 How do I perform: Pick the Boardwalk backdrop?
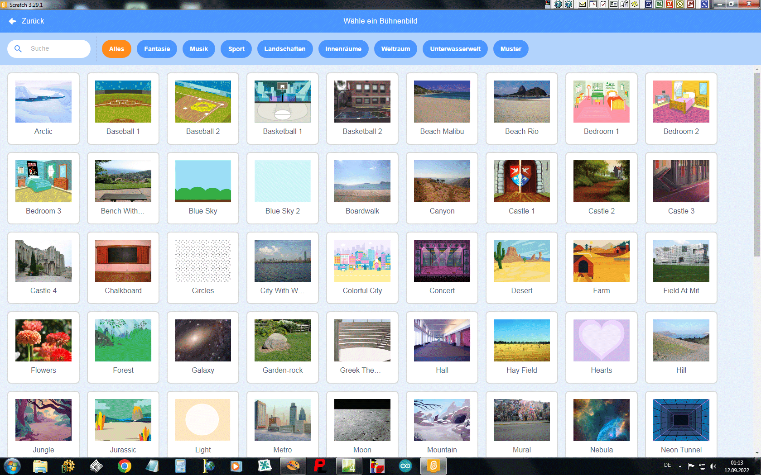coord(362,188)
